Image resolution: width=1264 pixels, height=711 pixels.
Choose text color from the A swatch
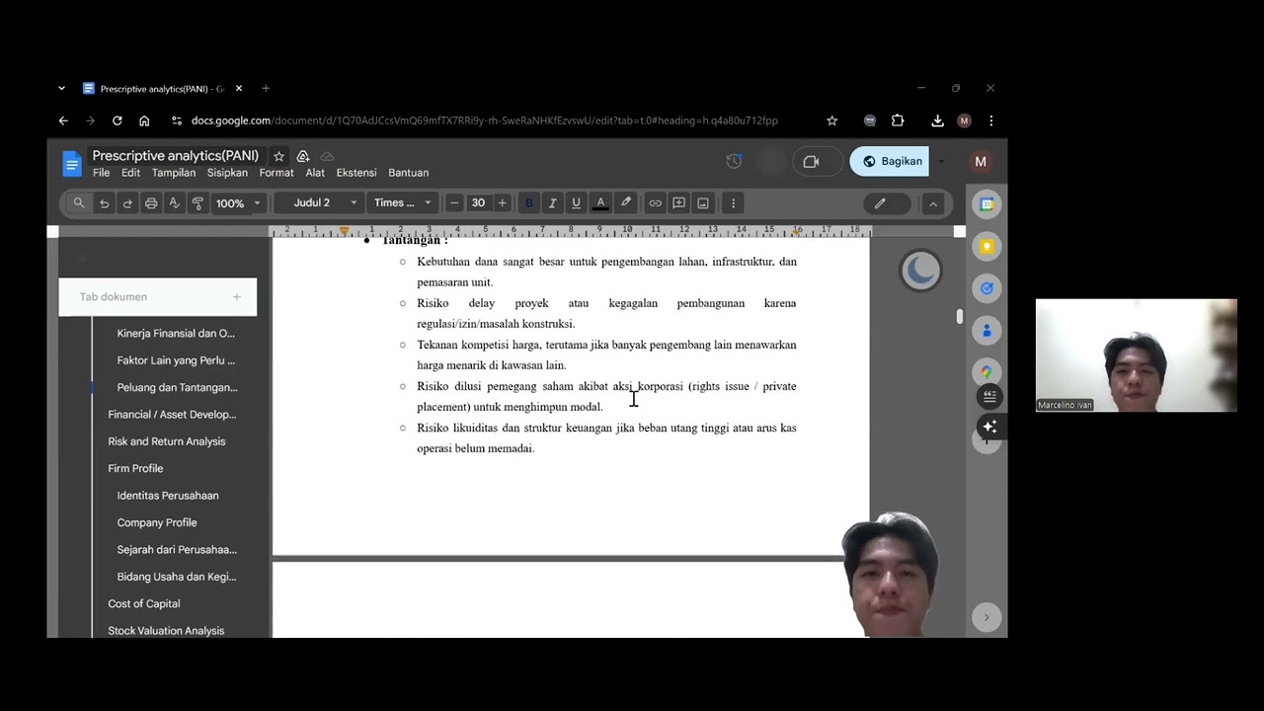(x=600, y=203)
